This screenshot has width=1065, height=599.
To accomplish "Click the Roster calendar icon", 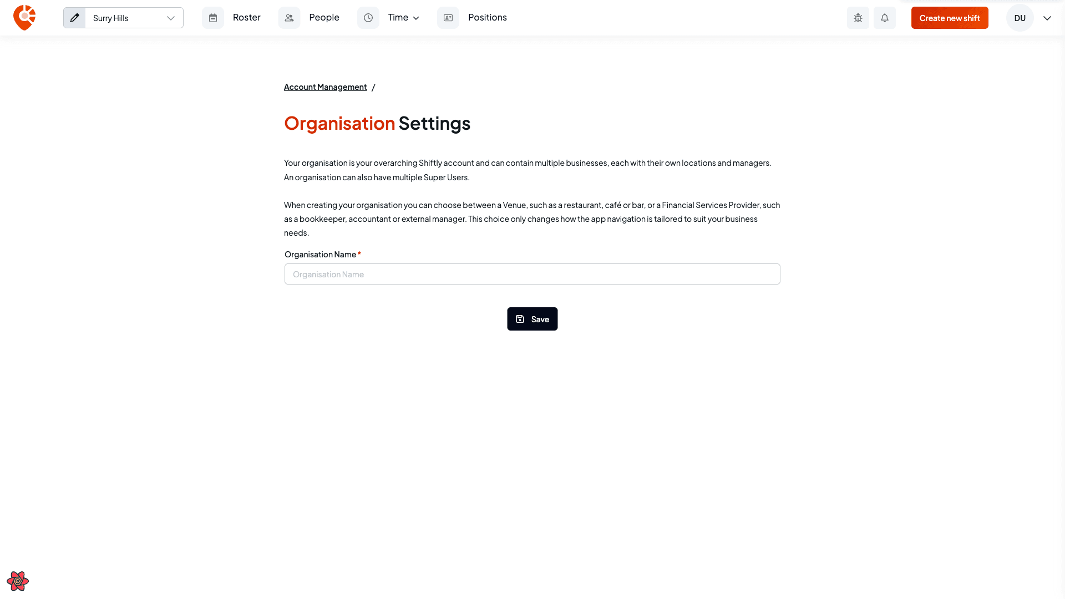I will (213, 18).
